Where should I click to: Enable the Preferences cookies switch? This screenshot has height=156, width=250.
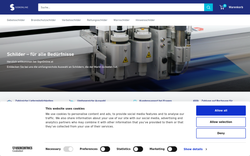point(105,149)
